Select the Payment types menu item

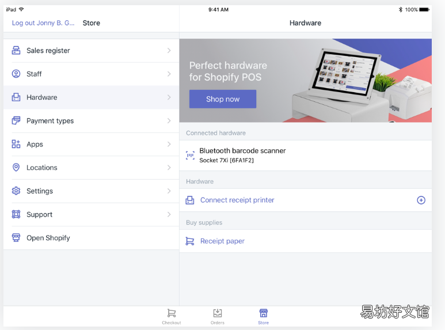pos(91,121)
